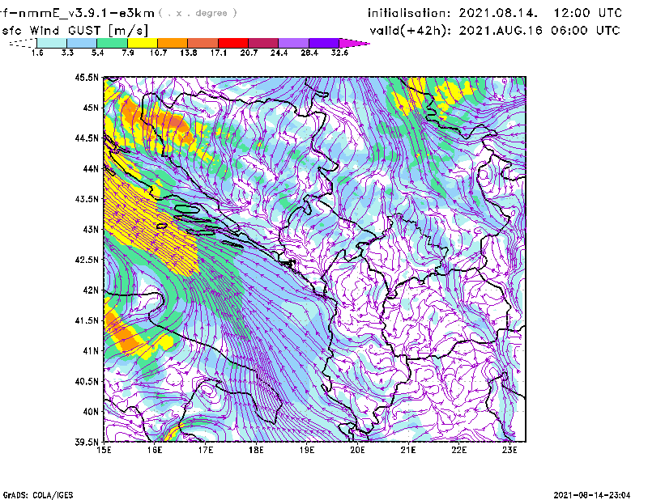Click the 'sfc Wind GUST [m/s]' title

tap(75, 31)
